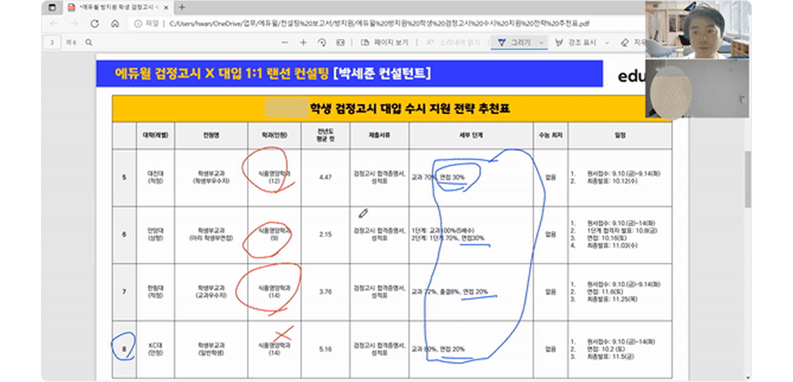Click the browser refresh button
The height and width of the screenshot is (382, 793).
94,23
